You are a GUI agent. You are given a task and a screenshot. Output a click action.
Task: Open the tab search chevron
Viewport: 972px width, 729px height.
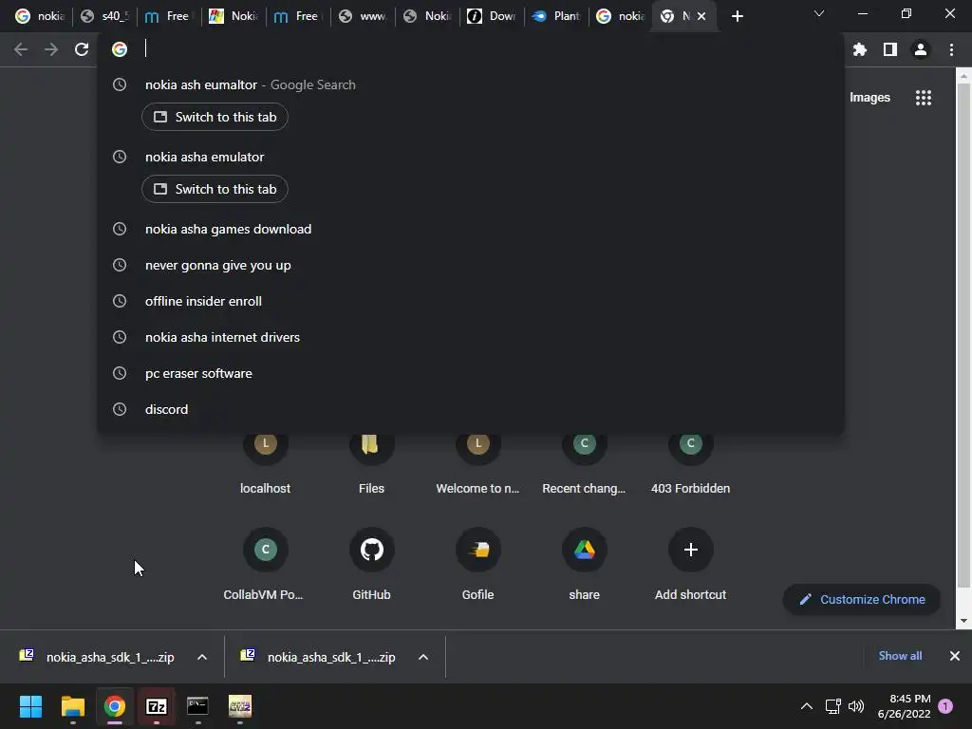819,13
